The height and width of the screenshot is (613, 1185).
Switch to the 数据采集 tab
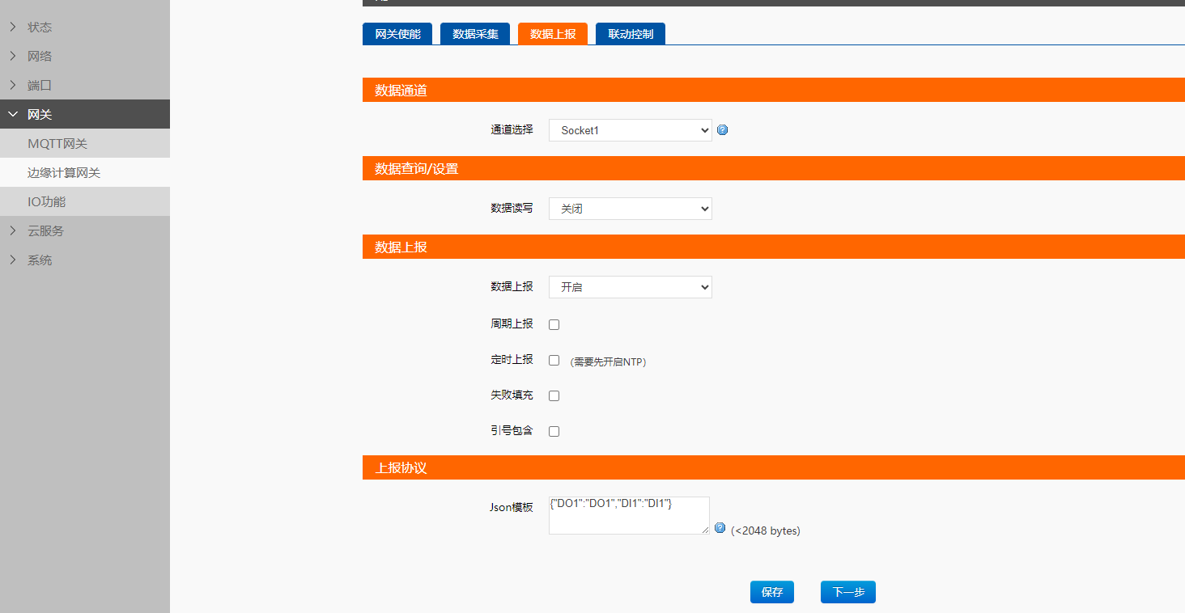(475, 34)
